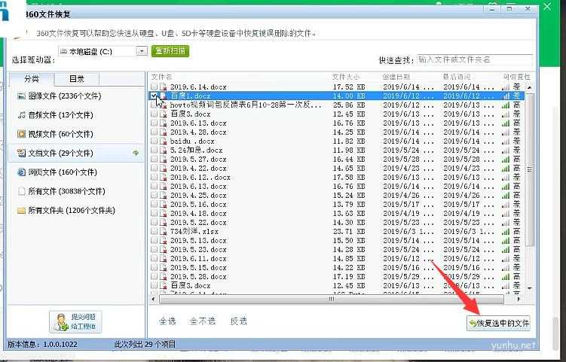Select the 所有文件 blank page icon
The width and height of the screenshot is (566, 362).
click(21, 191)
